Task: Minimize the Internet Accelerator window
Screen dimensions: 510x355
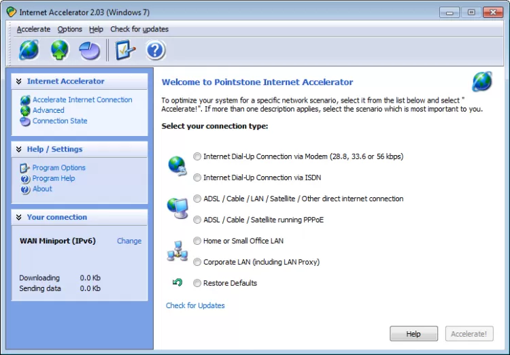Action: coord(449,12)
